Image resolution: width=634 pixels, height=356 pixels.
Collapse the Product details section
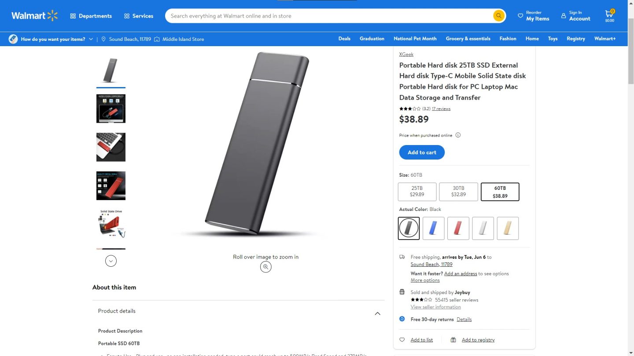(x=377, y=313)
